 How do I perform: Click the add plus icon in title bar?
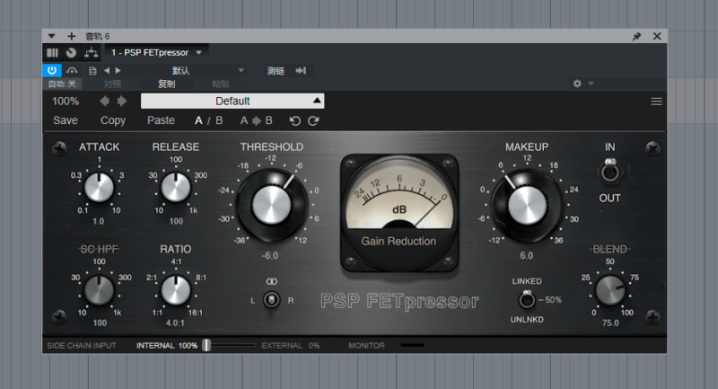click(72, 37)
